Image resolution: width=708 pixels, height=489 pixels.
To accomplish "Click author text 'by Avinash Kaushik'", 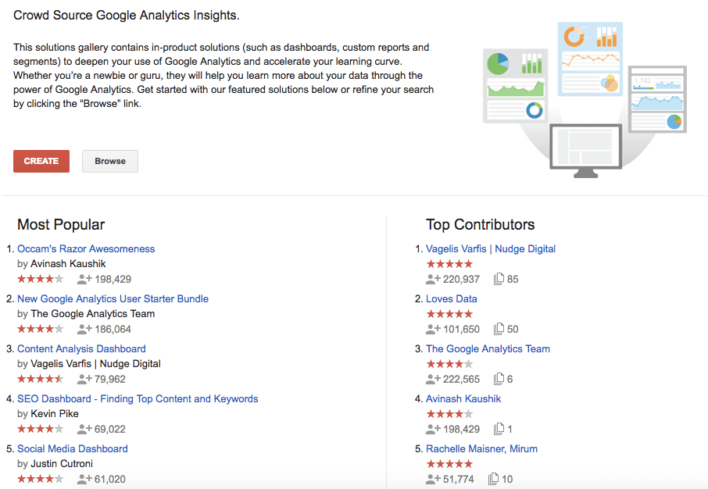I will 62,264.
